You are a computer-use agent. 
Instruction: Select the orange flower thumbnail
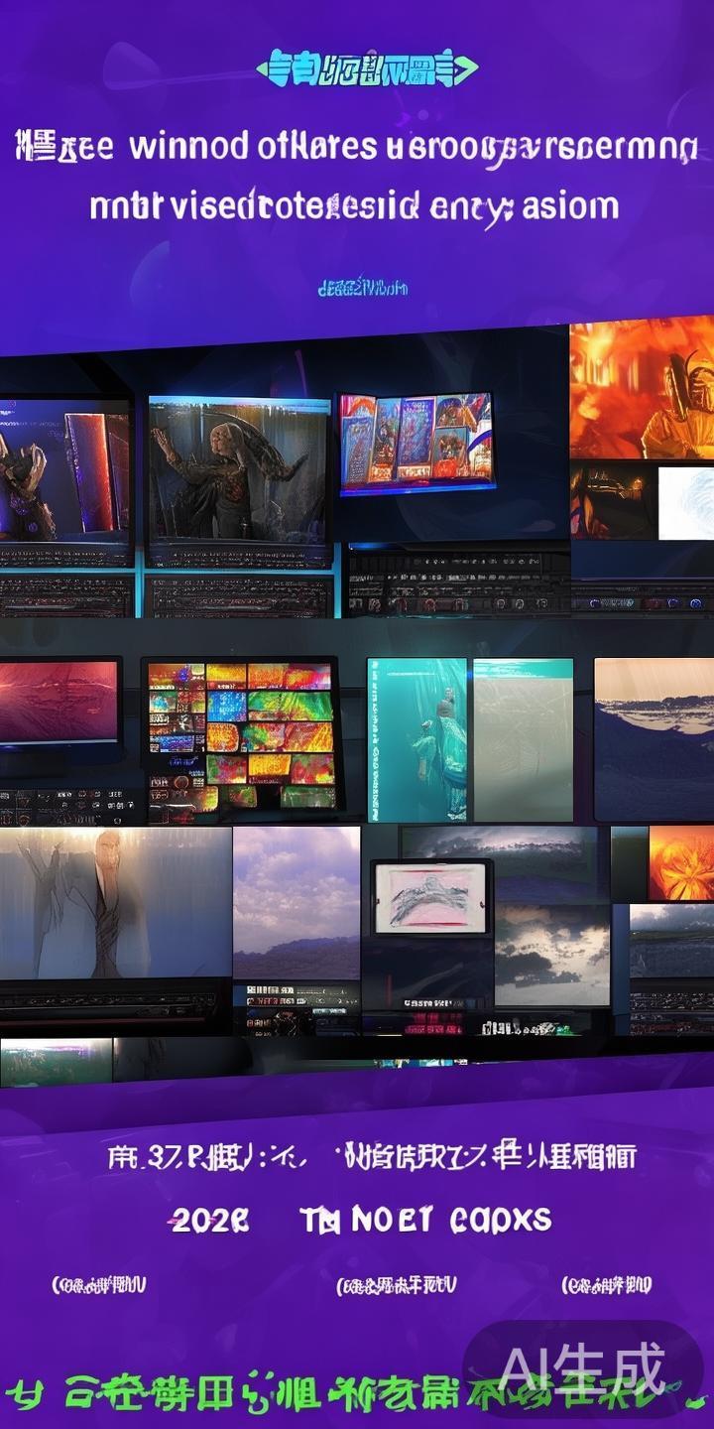tap(680, 862)
